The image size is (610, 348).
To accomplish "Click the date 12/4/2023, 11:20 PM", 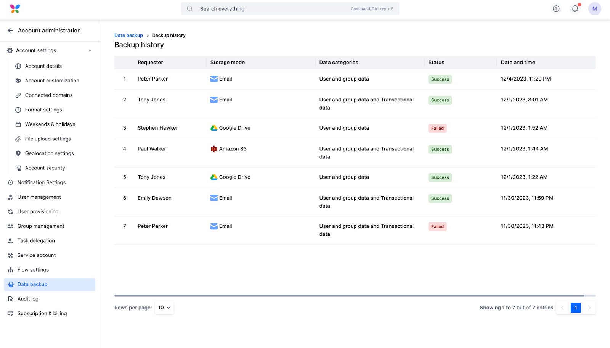I will pyautogui.click(x=526, y=79).
